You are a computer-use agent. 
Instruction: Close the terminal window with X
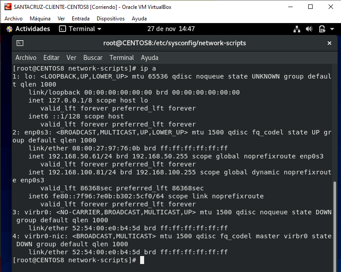point(329,43)
